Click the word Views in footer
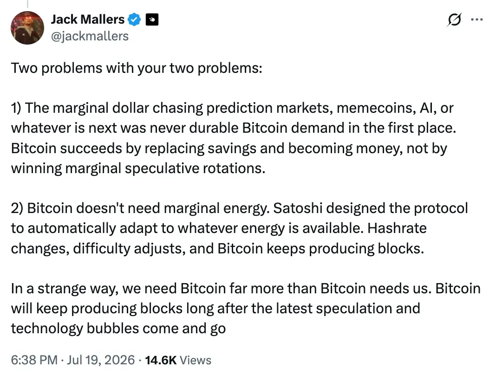The width and height of the screenshot is (496, 375). click(x=196, y=360)
